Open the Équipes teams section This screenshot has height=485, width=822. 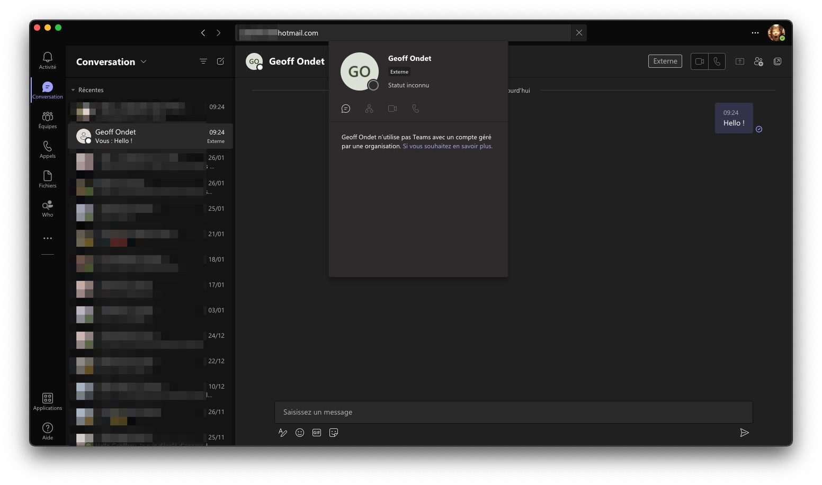pos(47,119)
